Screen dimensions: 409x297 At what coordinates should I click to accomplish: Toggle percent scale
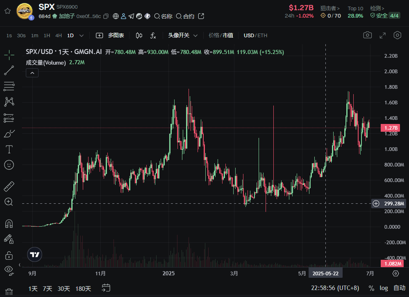[x=371, y=288]
